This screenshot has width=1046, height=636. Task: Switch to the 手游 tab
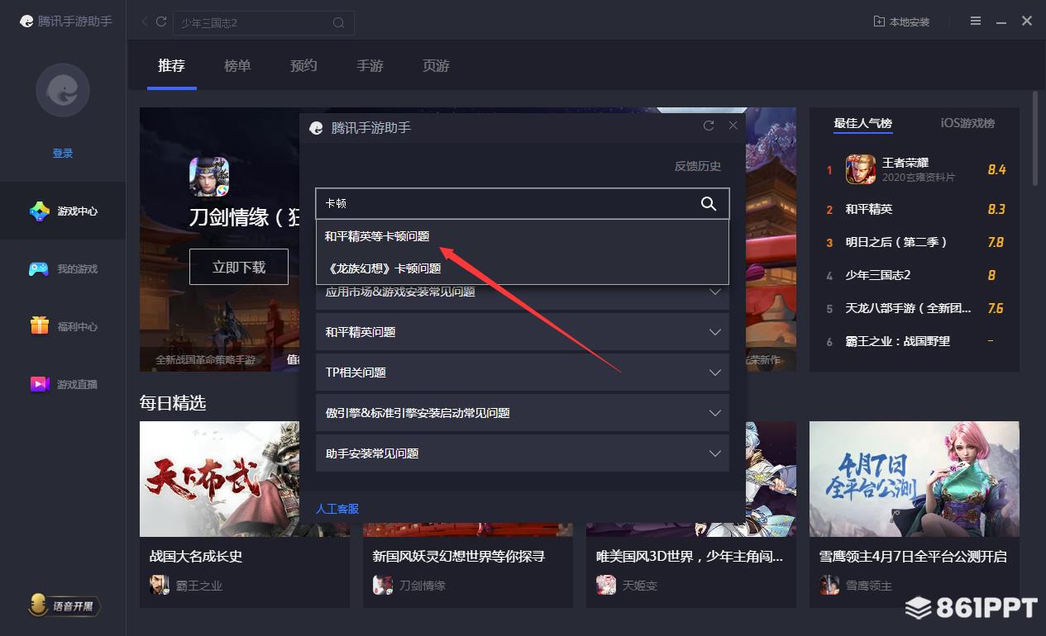point(370,66)
